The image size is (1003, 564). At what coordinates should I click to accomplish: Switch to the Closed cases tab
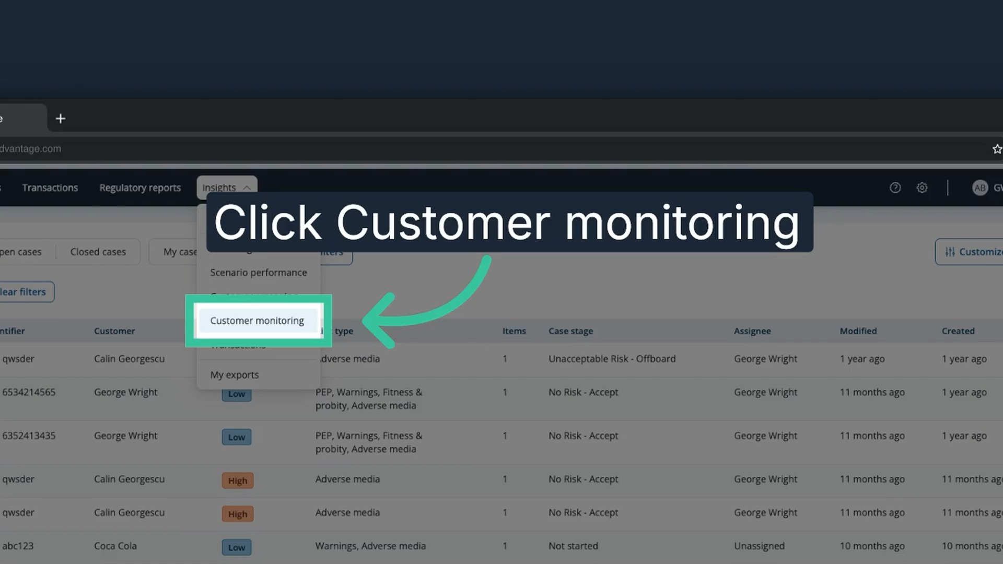click(98, 252)
